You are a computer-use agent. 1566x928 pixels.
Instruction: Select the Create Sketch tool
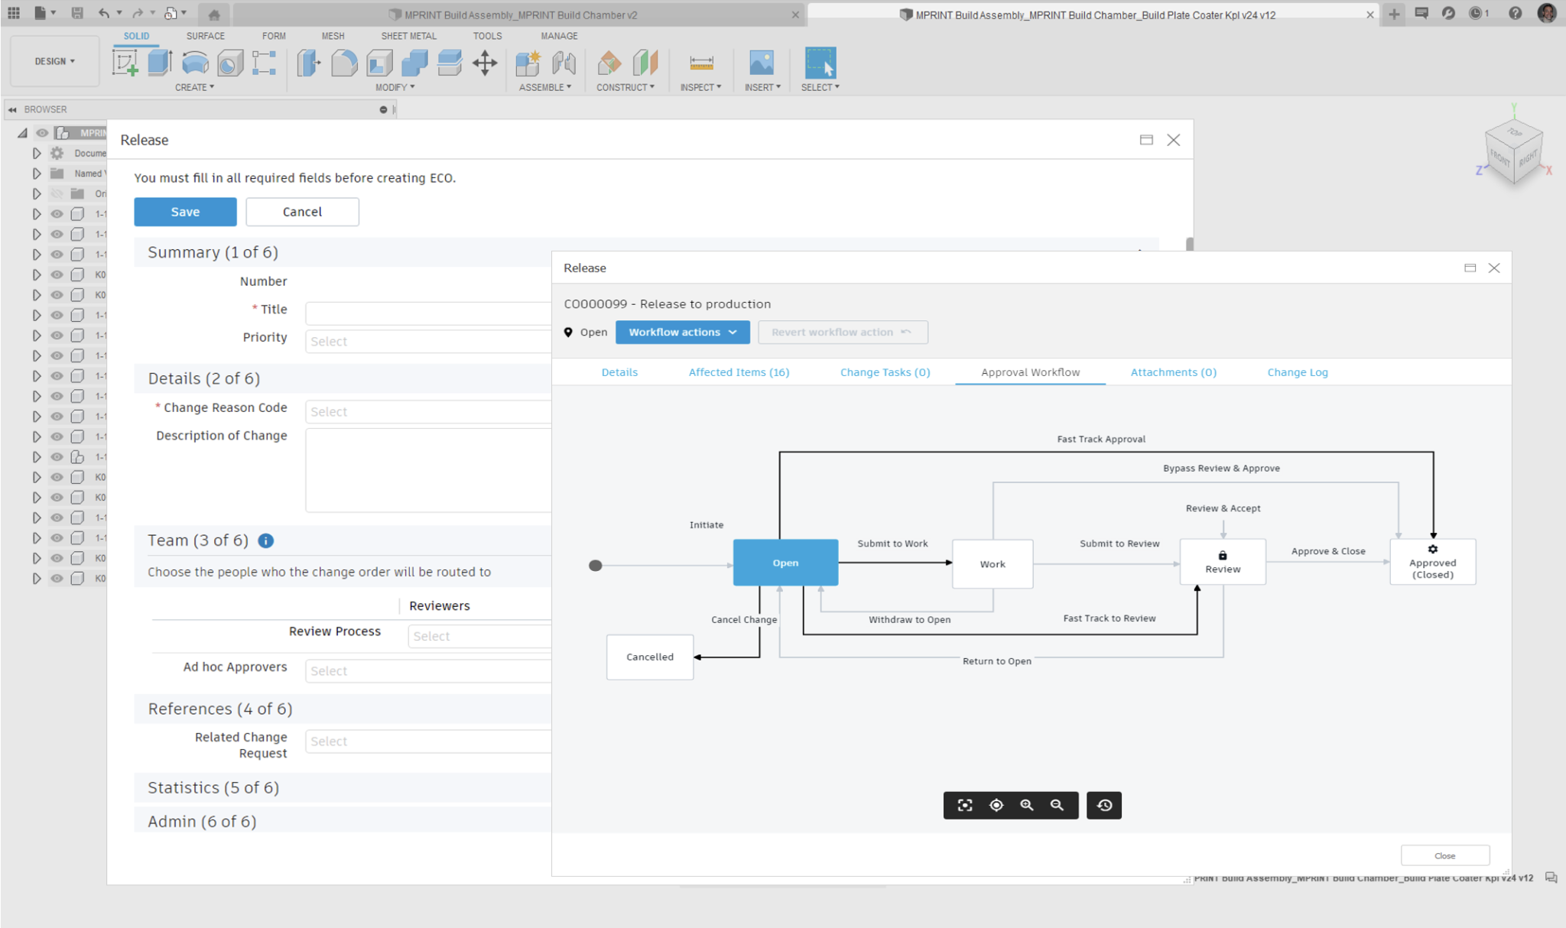[x=125, y=63]
